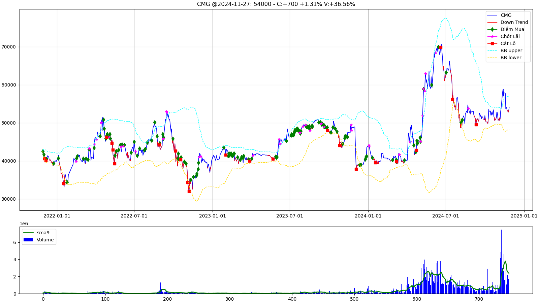Click the chart title CMG @2024-11-27
539x303 pixels.
click(276, 4)
